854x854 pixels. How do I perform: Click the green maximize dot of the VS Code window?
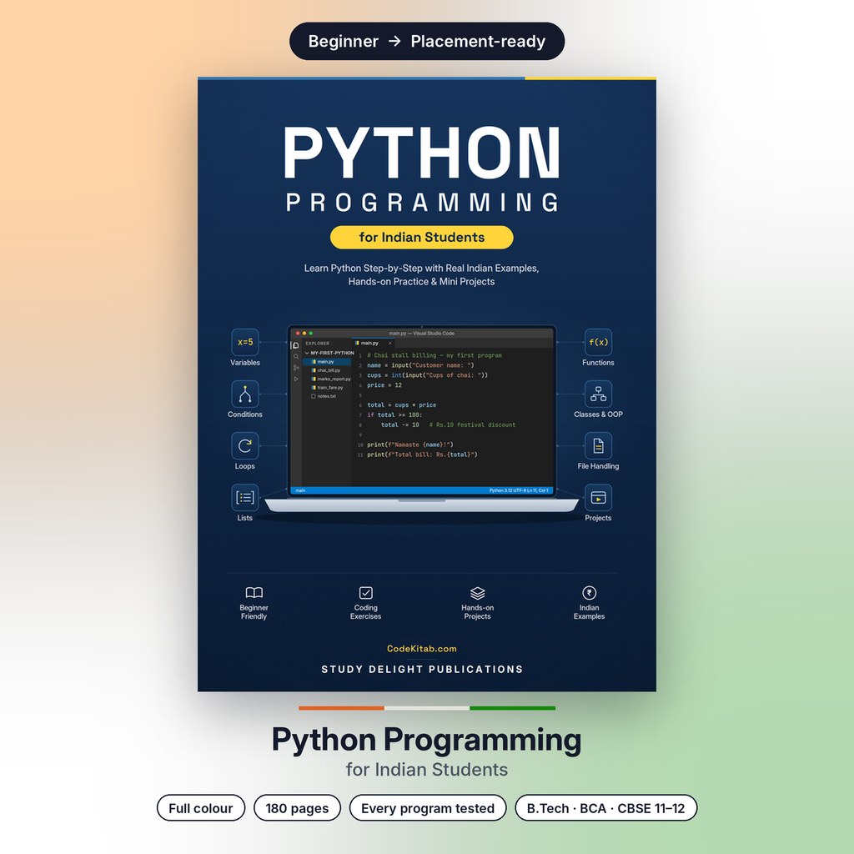pos(311,334)
